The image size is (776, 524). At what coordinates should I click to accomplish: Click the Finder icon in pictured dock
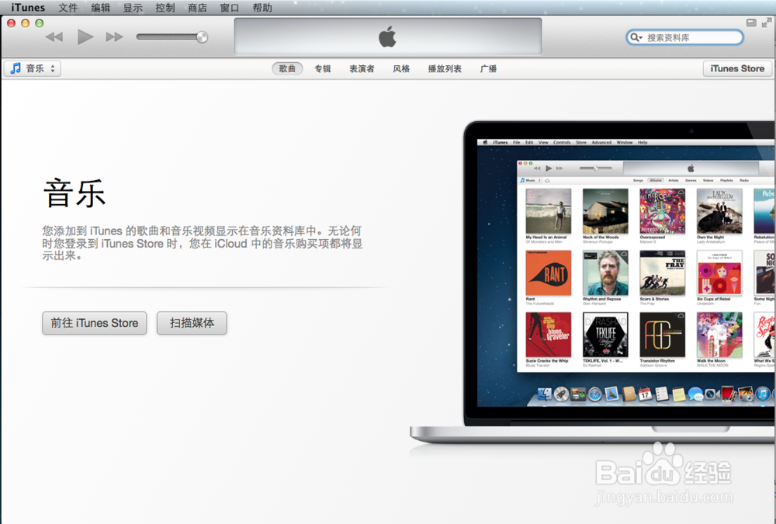coord(545,394)
